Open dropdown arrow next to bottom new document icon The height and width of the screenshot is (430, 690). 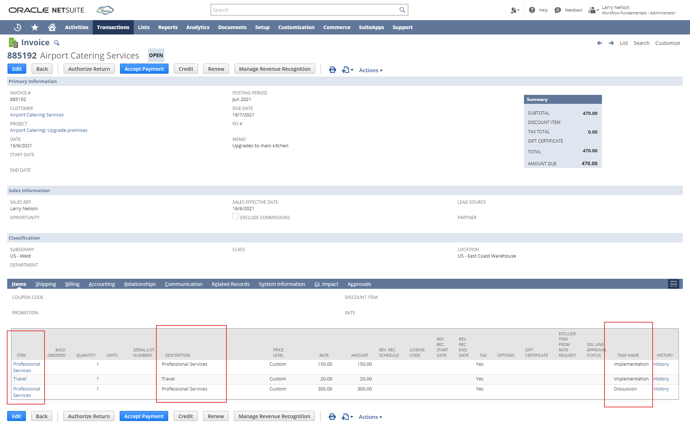(352, 417)
